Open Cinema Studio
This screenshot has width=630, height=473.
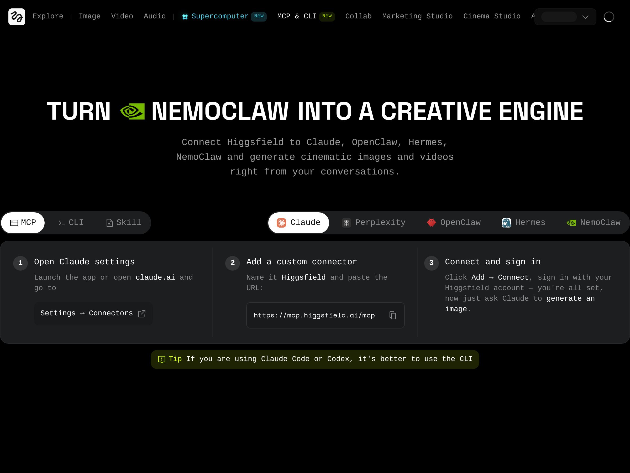coord(492,16)
